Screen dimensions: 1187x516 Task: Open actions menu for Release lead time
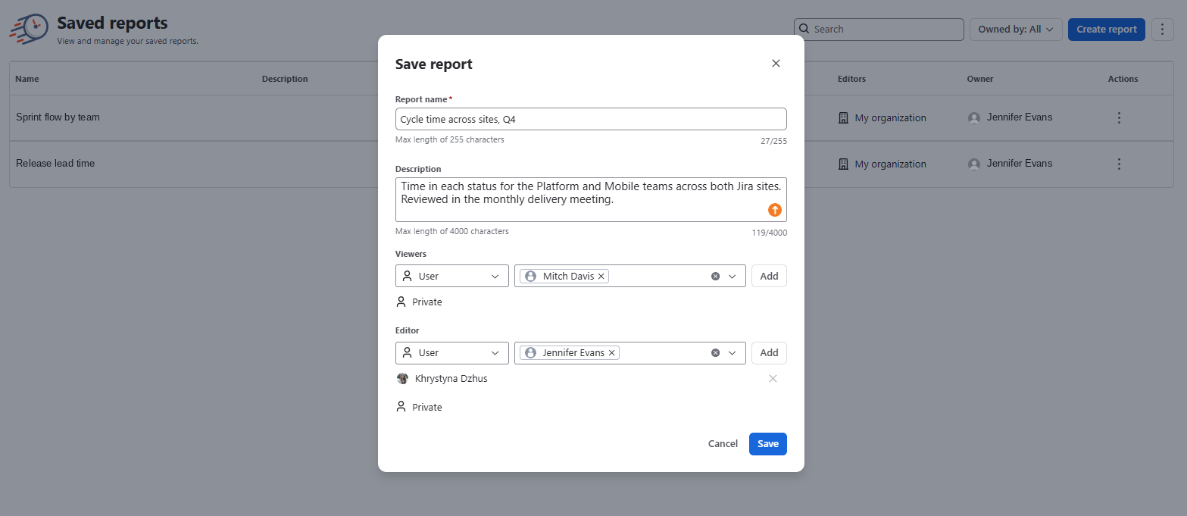point(1119,164)
